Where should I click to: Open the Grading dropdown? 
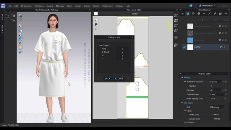click(217, 82)
